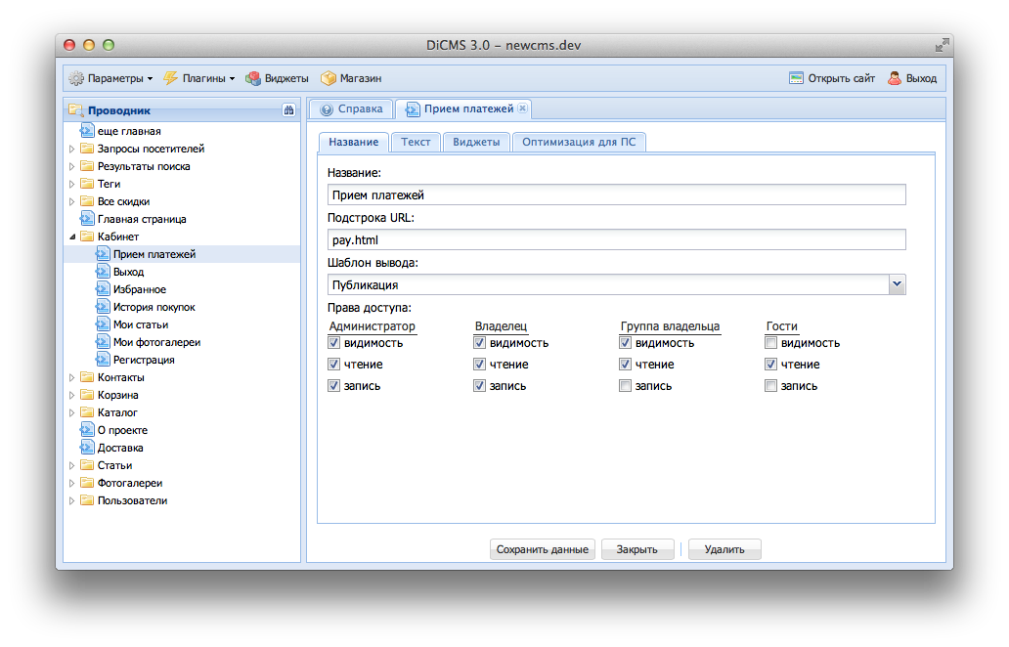Enable Гости видимость checkbox
Screen dimensions: 1009x647
(x=770, y=343)
